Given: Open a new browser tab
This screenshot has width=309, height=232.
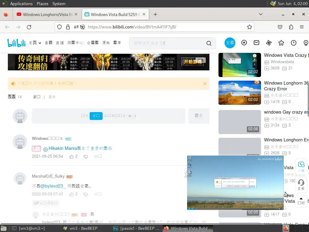Looking at the screenshot, I should point(155,14).
